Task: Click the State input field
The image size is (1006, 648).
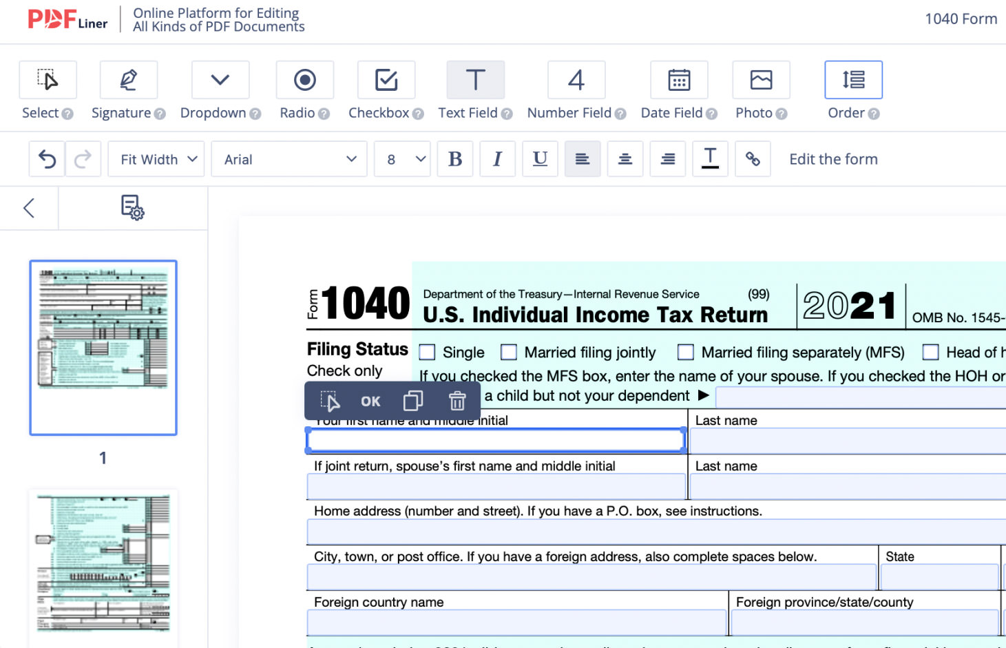Action: pyautogui.click(x=939, y=577)
